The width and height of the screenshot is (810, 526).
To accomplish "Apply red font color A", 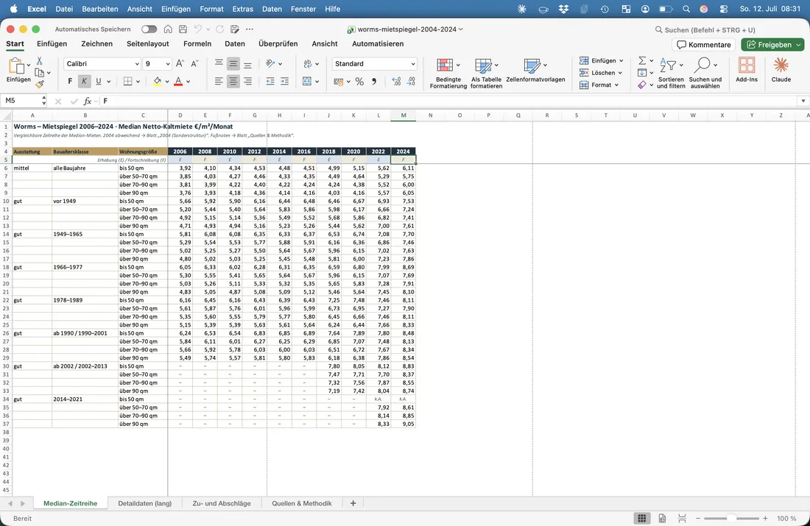I will [x=178, y=81].
